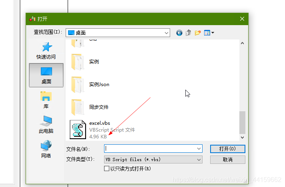Click the file list scrollbar down arrow

[x=242, y=138]
